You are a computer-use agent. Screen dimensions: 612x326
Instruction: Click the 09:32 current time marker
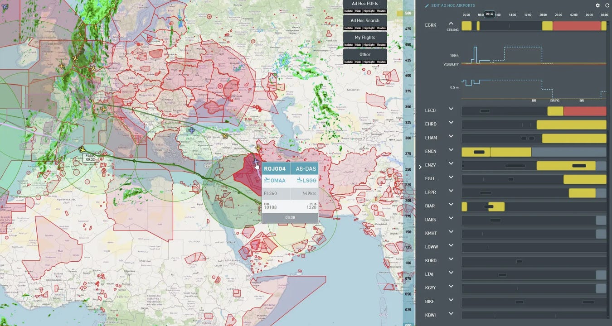[489, 14]
